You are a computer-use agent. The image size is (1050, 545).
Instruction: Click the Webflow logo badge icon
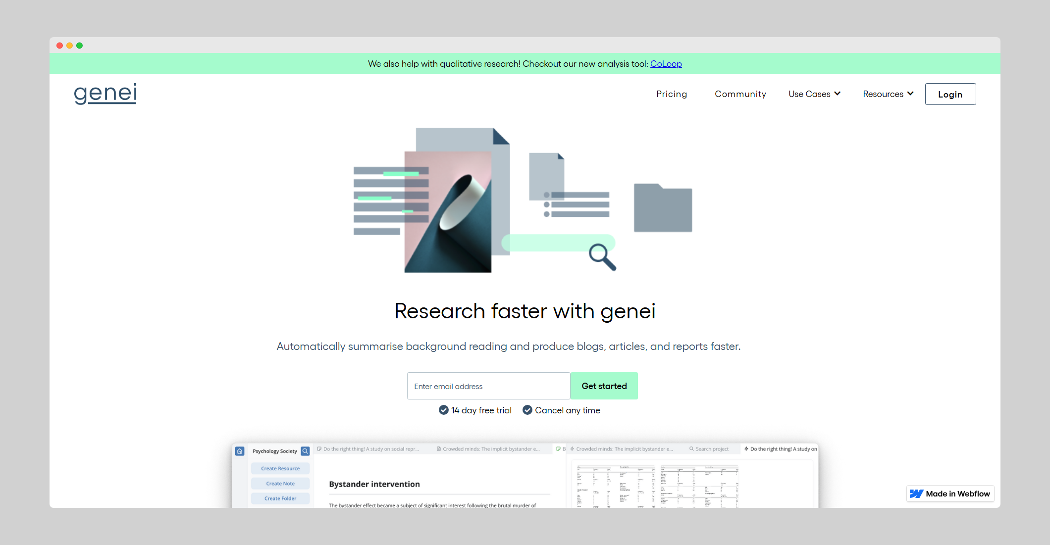click(916, 494)
